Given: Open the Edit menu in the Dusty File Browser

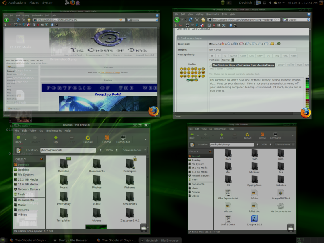Looking at the screenshot, I should (197, 129).
